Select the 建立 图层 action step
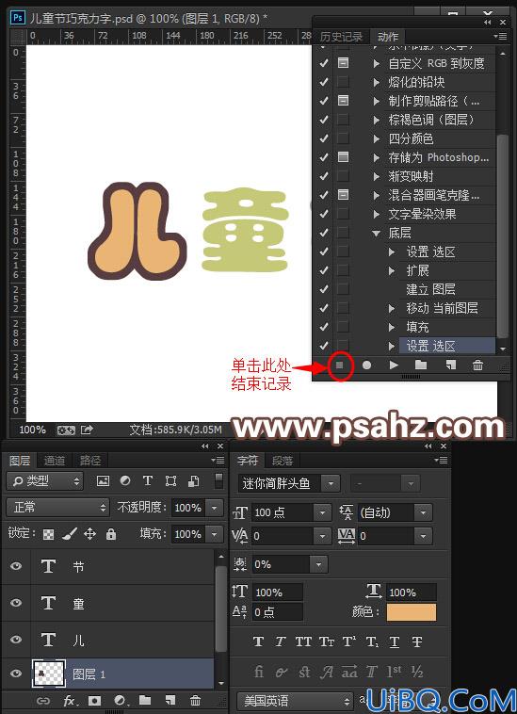517x714 pixels. (430, 289)
